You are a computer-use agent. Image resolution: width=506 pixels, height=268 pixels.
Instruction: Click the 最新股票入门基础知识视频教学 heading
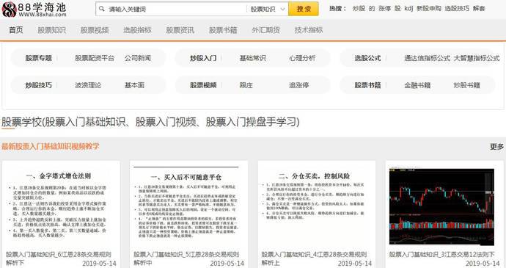point(51,146)
